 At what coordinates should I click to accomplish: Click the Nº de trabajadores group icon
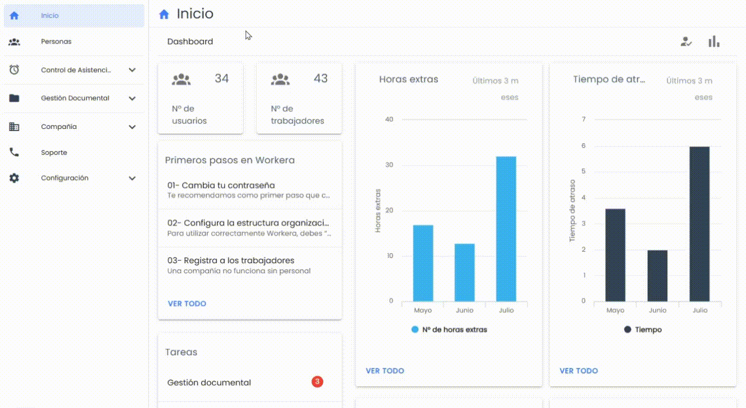(280, 80)
